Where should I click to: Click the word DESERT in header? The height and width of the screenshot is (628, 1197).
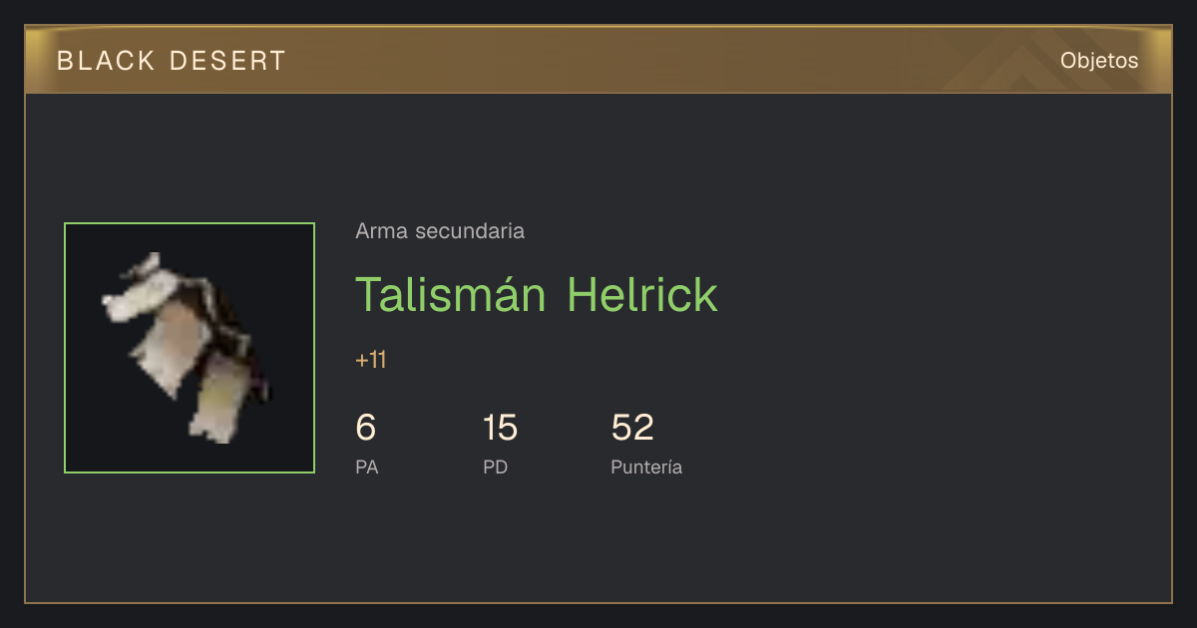coord(227,61)
